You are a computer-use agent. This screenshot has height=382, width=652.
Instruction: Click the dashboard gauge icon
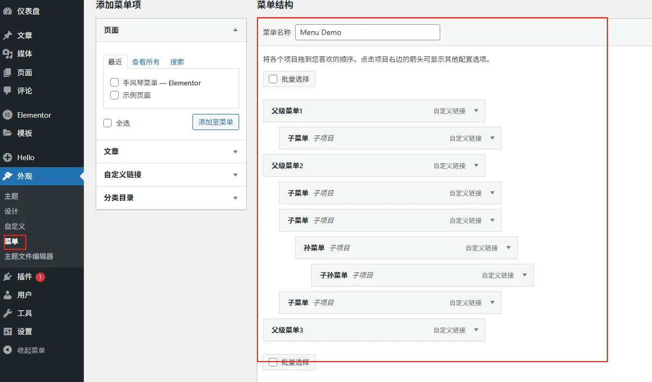pyautogui.click(x=8, y=11)
